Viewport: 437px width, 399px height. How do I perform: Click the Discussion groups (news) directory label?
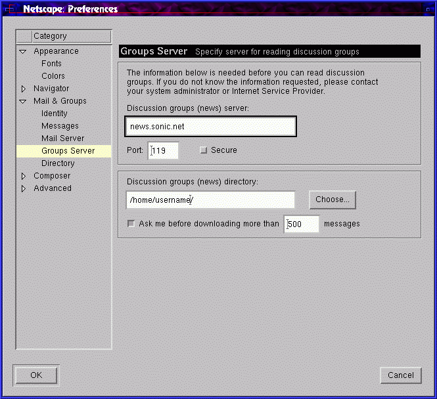pos(193,182)
